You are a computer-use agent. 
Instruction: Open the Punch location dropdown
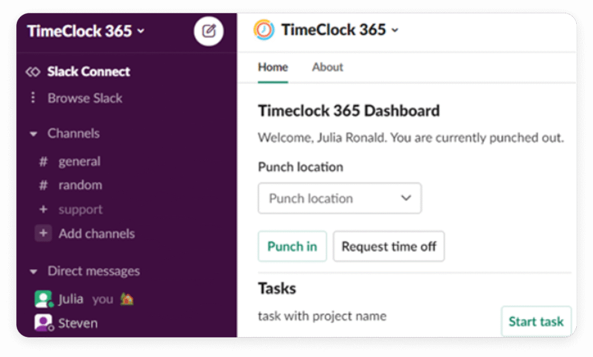[x=339, y=198]
